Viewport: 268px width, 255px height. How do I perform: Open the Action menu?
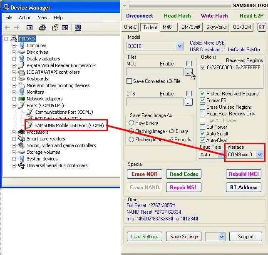click(25, 17)
